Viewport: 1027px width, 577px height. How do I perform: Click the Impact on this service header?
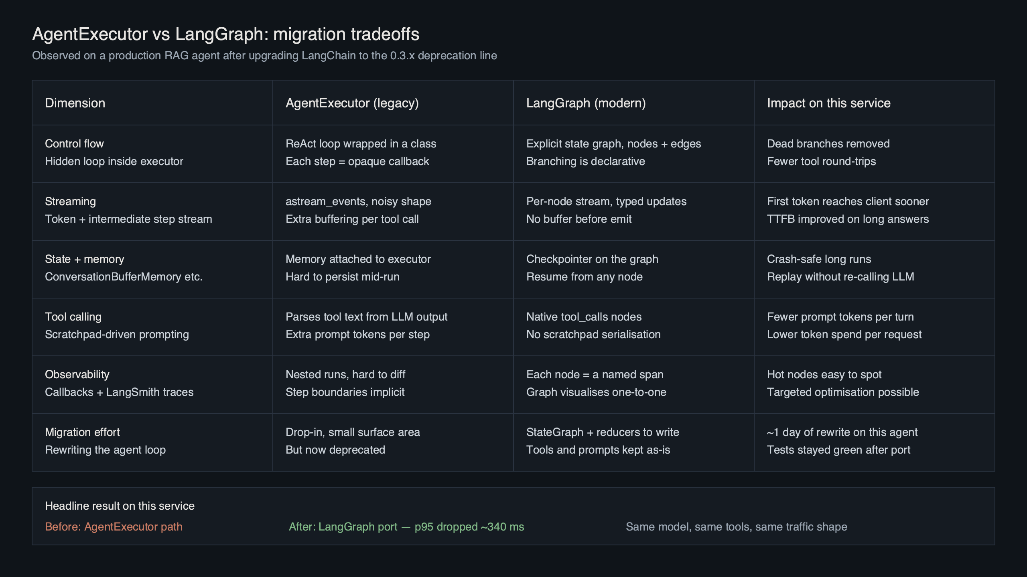pyautogui.click(x=828, y=103)
